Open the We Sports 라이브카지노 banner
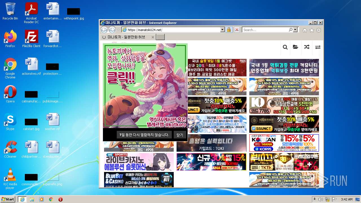Screen dimensions: 361x203 tap(139, 162)
